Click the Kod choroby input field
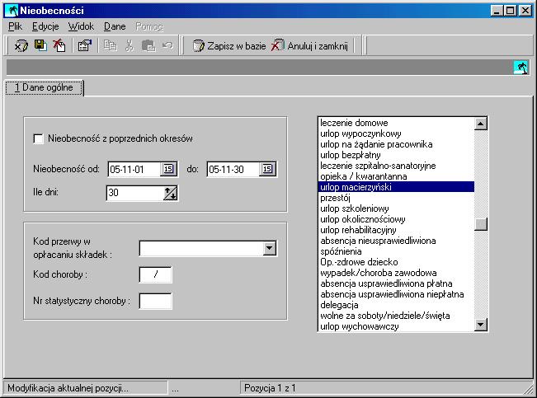 coord(155,274)
